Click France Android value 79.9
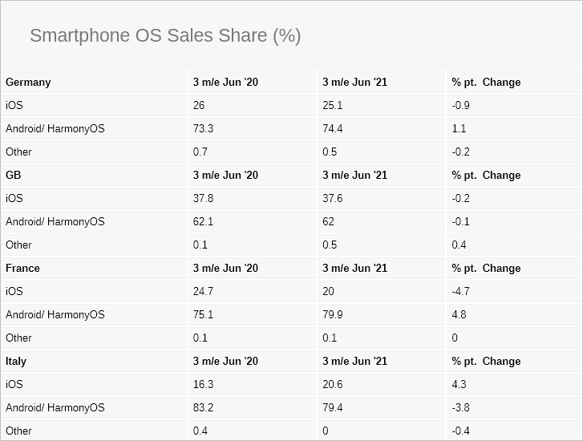 tap(333, 315)
